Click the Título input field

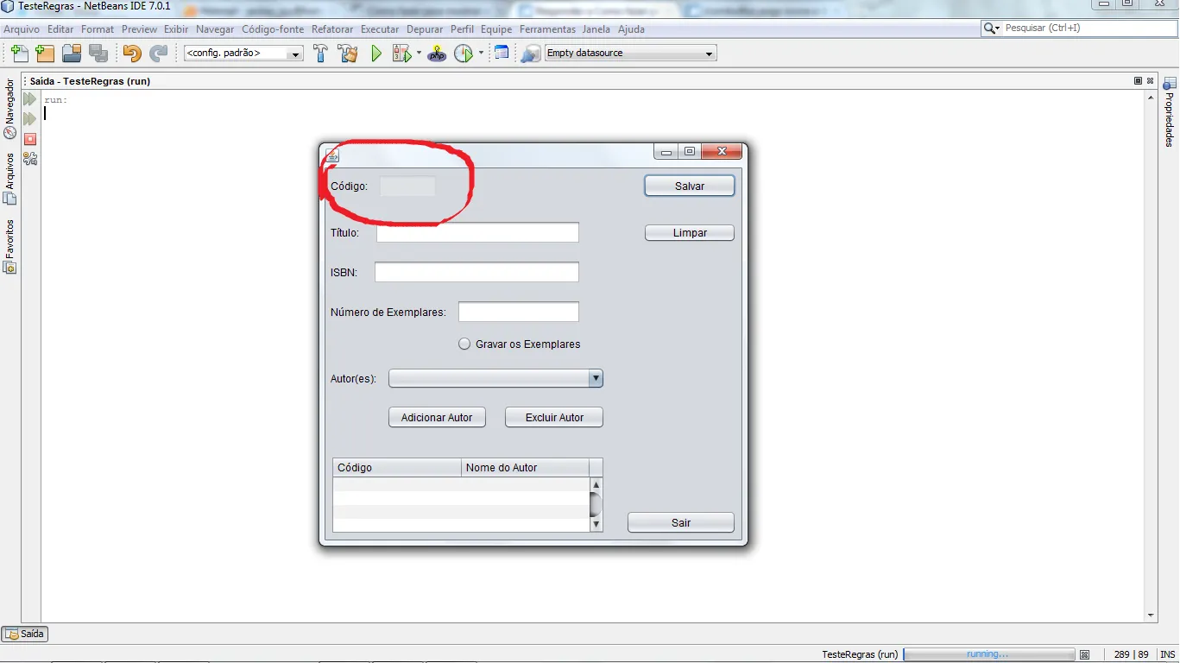click(x=477, y=233)
